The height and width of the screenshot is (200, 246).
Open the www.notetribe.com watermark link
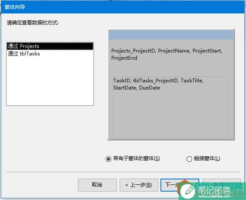(215, 196)
